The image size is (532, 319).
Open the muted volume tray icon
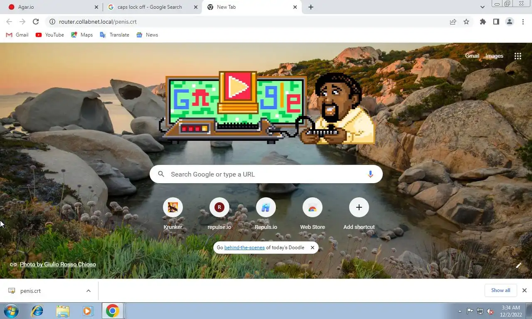point(490,311)
